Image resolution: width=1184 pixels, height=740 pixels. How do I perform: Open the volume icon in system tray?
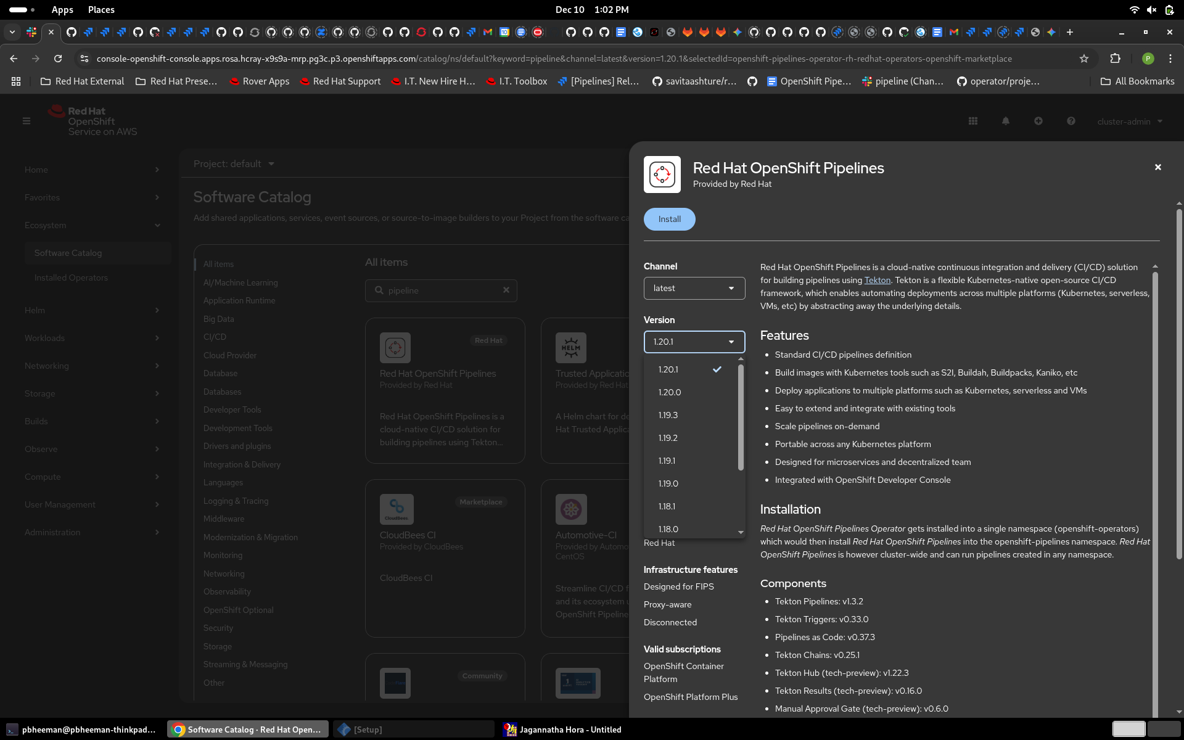point(1151,10)
